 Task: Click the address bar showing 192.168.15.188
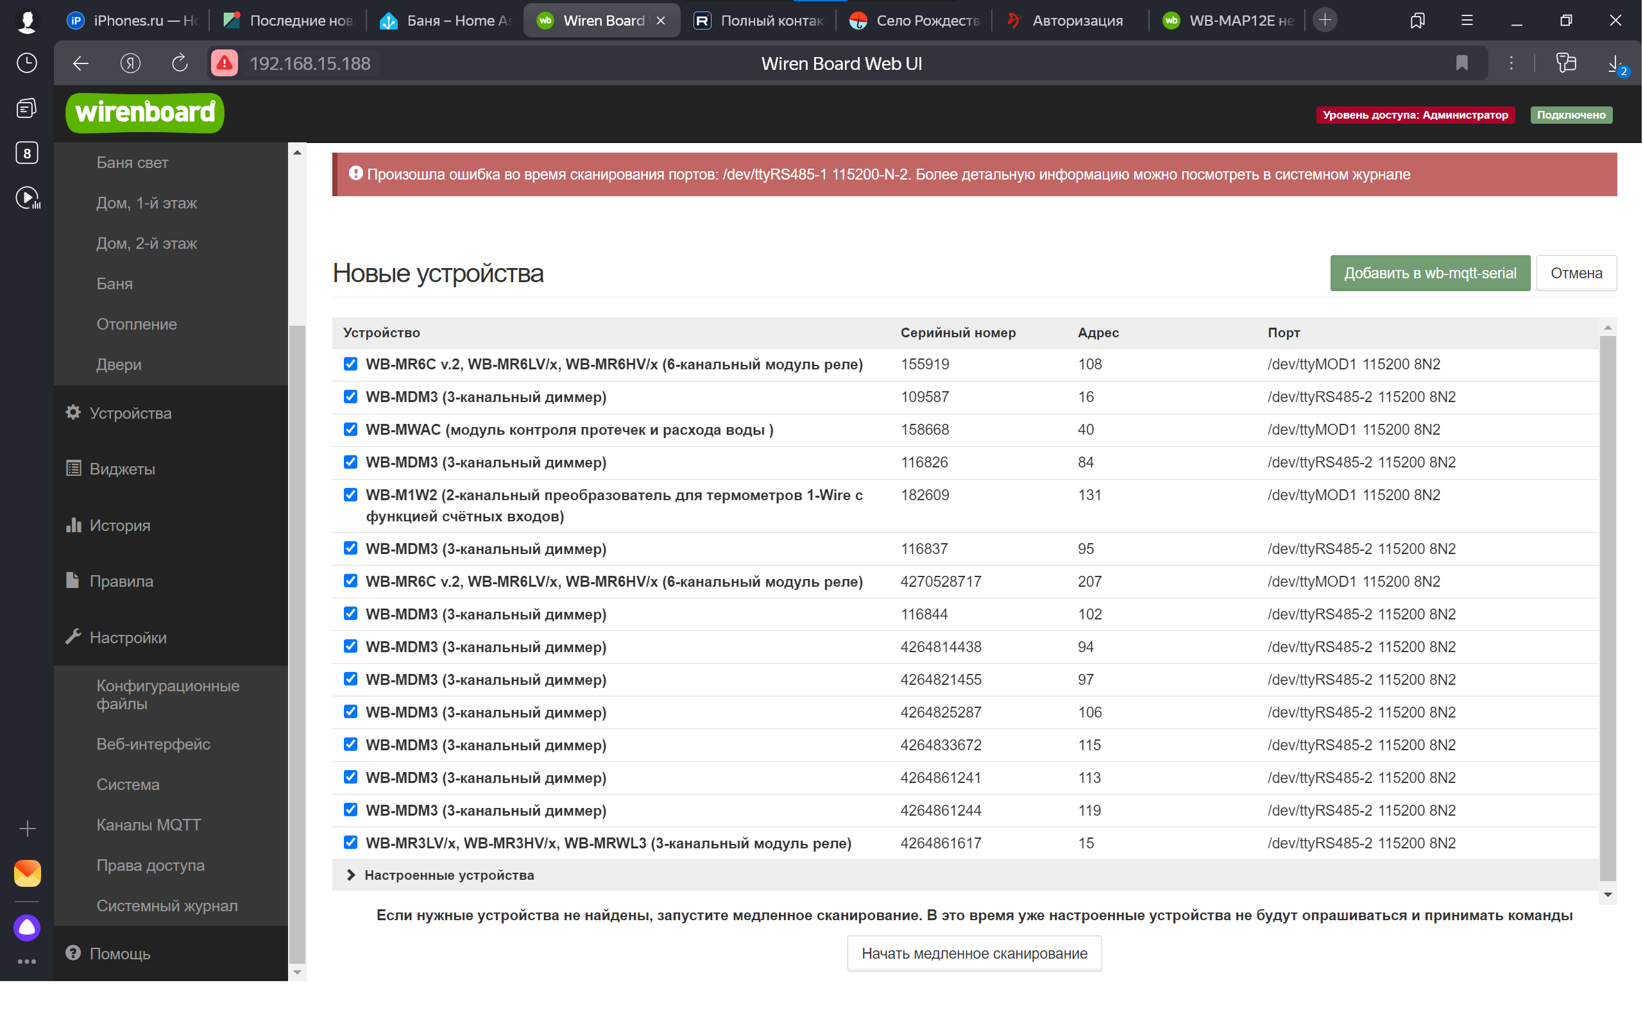point(310,63)
